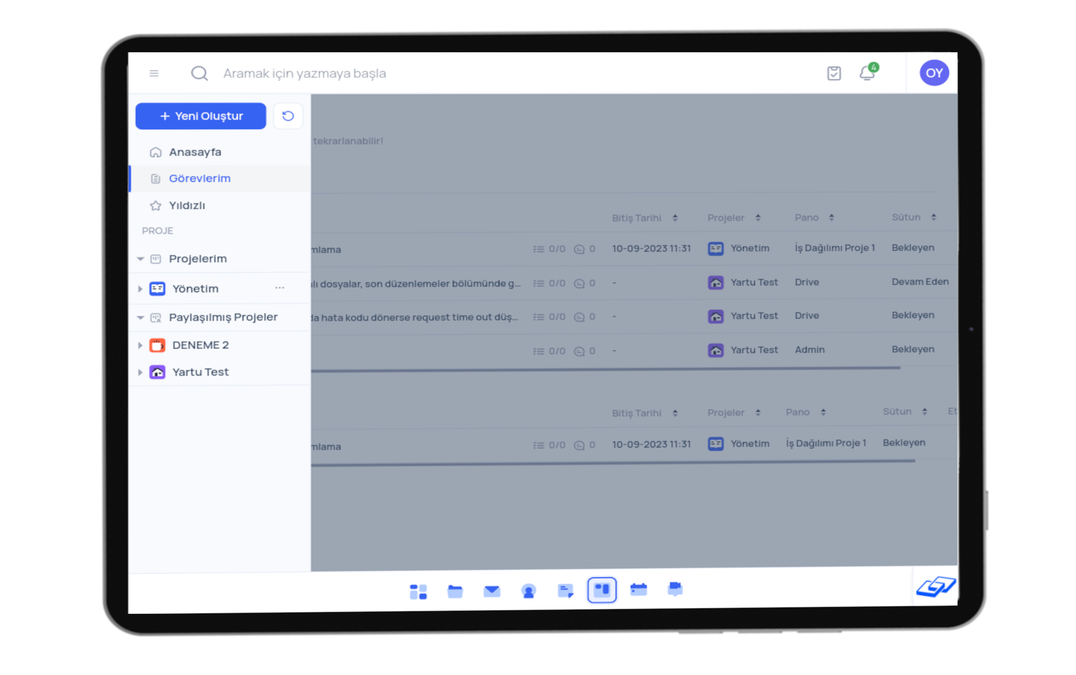The height and width of the screenshot is (675, 1076).
Task: Click the hamburger menu icon
Action: pyautogui.click(x=154, y=73)
